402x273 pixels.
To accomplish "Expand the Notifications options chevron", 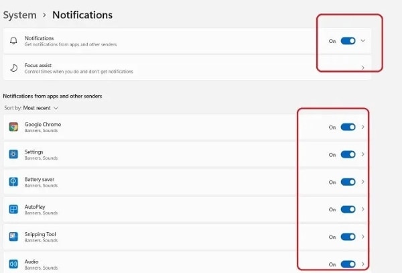I will click(363, 41).
